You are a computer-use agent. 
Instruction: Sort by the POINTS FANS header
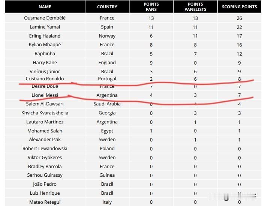click(x=151, y=7)
